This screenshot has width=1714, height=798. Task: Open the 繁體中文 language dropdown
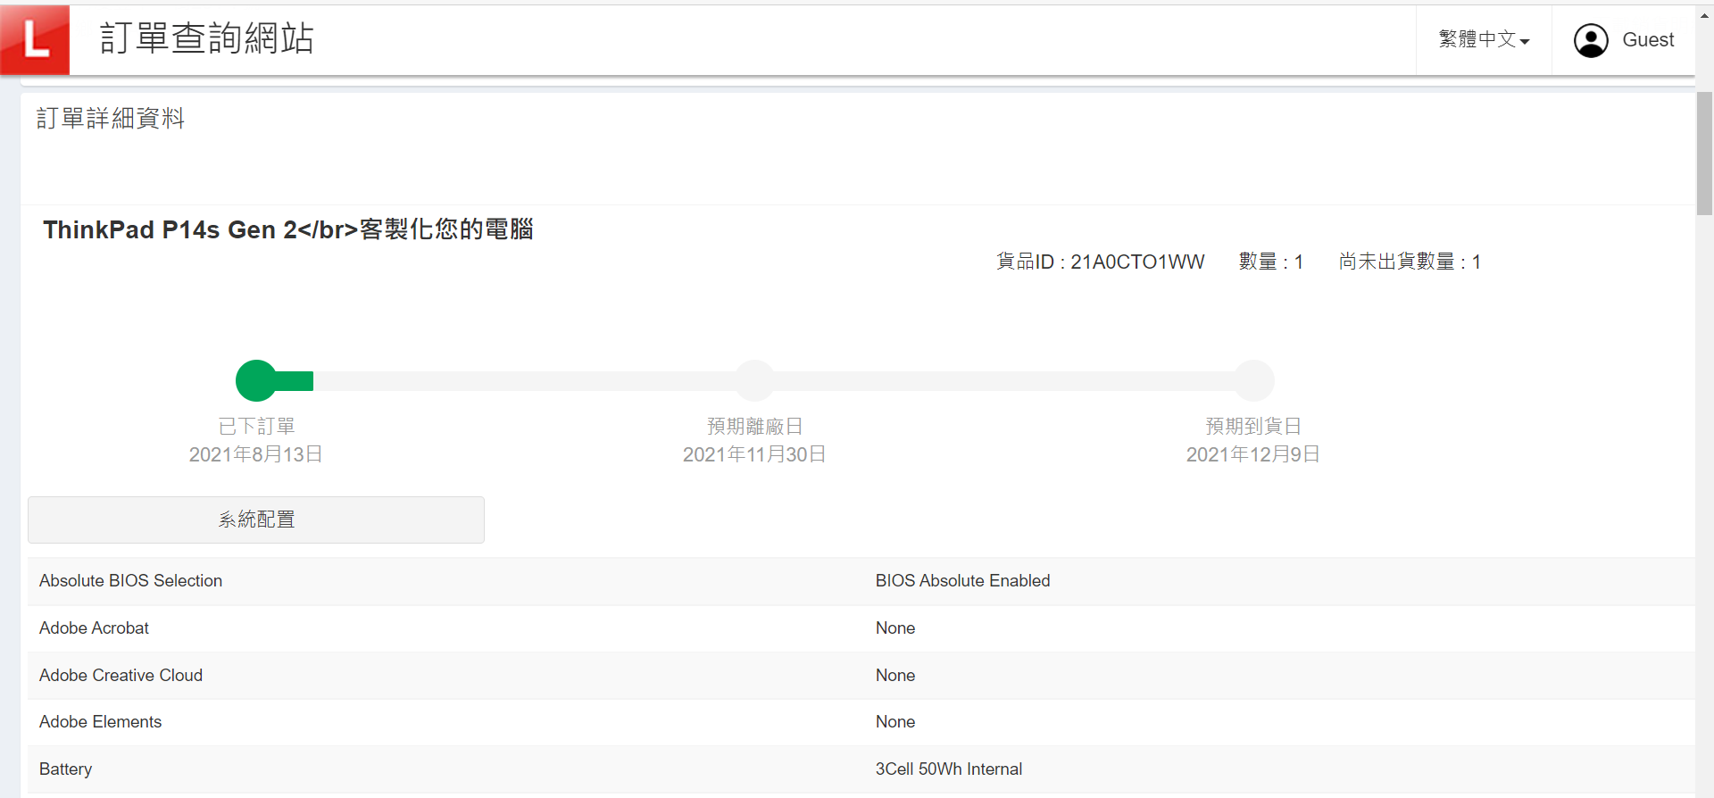[x=1484, y=39]
